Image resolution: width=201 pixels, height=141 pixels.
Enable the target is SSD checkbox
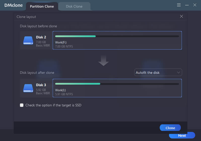pos(22,105)
